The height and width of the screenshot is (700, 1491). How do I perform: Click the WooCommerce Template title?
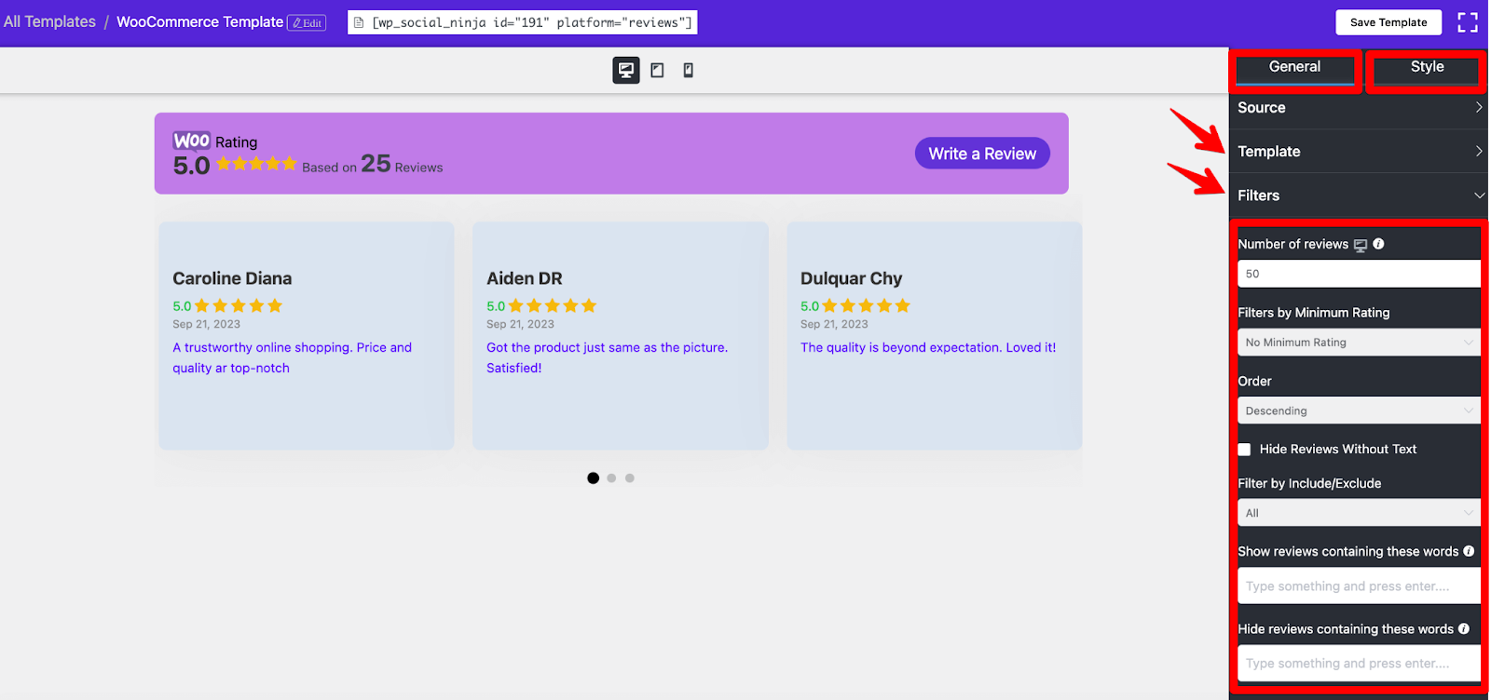point(199,21)
